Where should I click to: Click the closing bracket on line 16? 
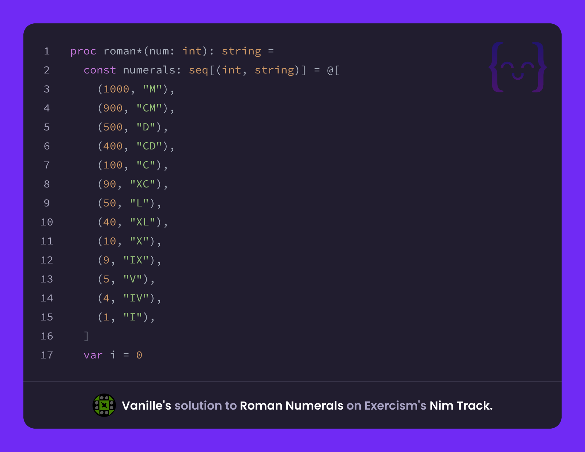pos(86,336)
